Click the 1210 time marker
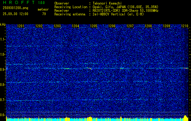The width and height of the screenshot is (191, 121). coord(185,26)
